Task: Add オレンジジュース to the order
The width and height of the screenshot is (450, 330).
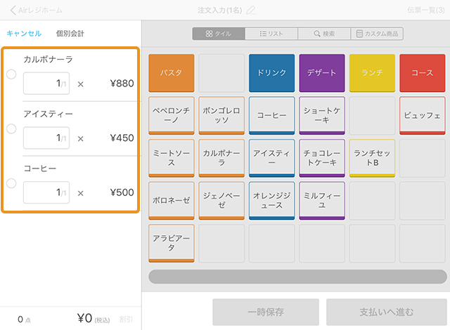Action: pos(272,201)
